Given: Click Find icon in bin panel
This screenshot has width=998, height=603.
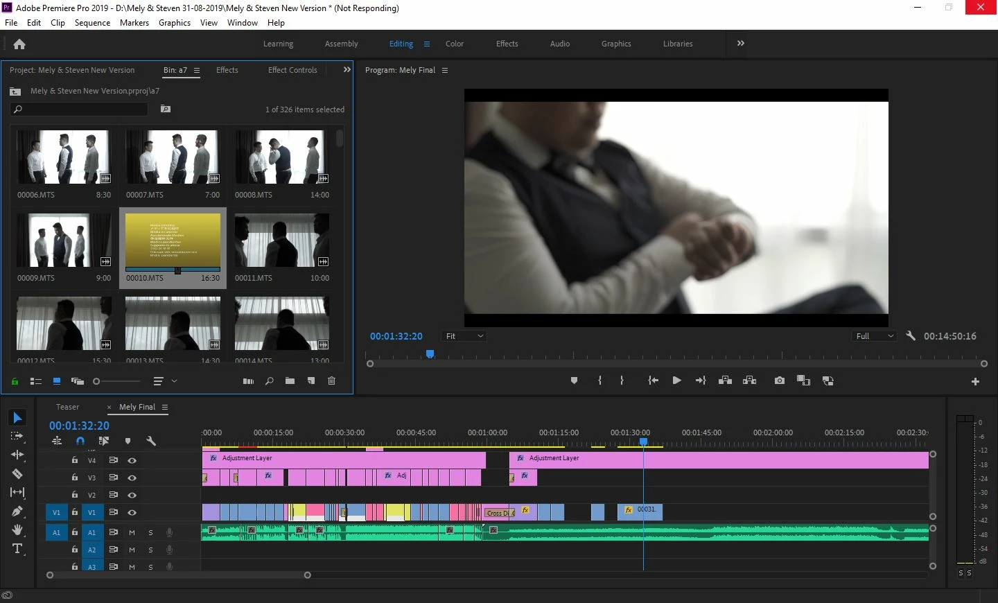Looking at the screenshot, I should [270, 381].
